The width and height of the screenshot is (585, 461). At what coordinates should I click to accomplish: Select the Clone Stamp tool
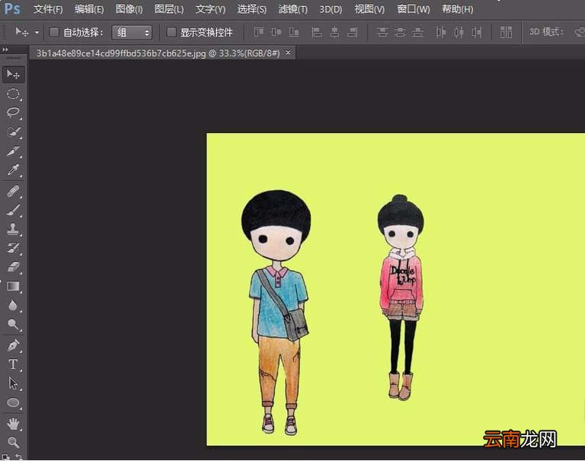tap(14, 229)
